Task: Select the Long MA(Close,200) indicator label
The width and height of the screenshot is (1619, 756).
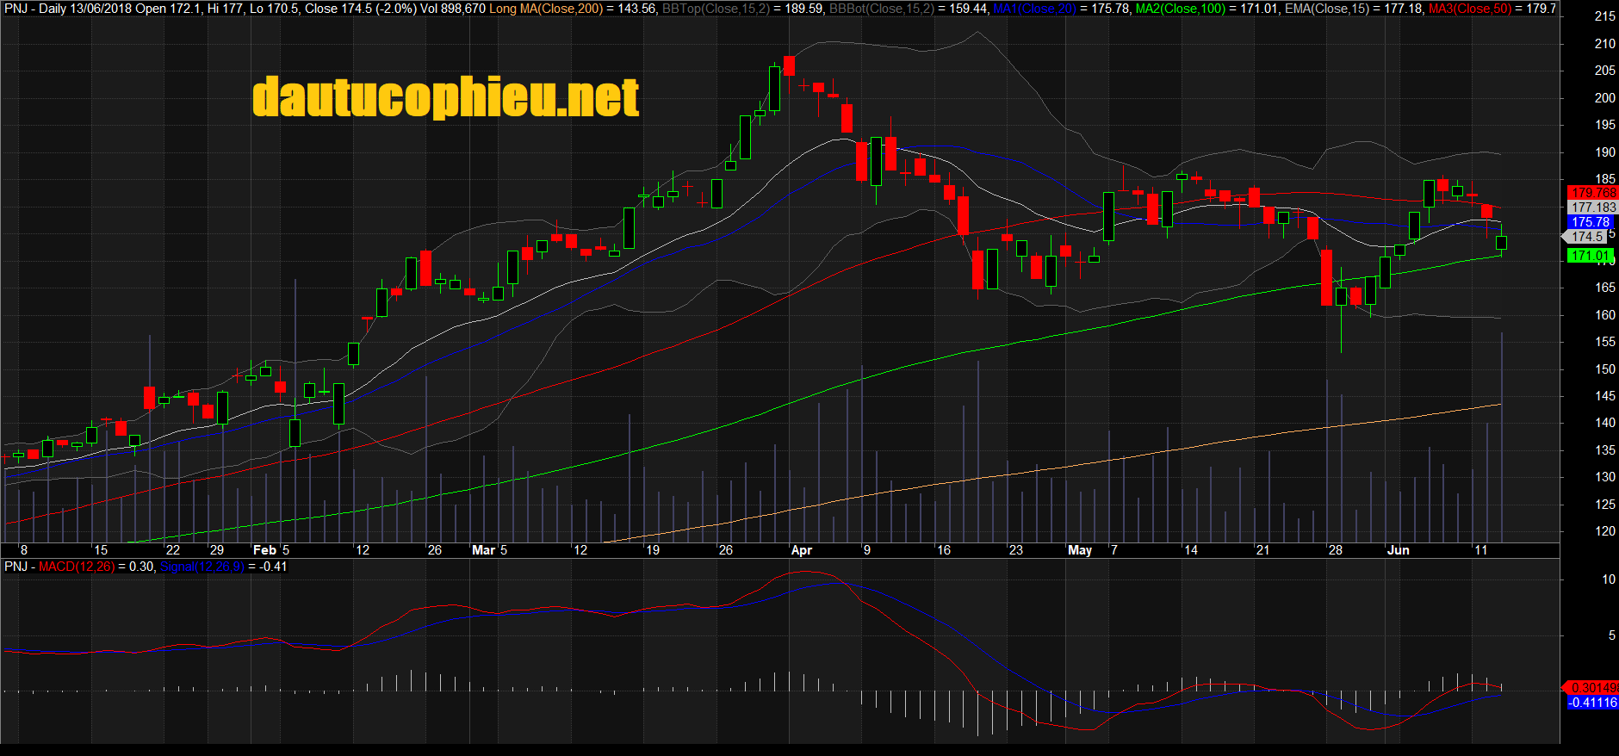Action: point(546,9)
